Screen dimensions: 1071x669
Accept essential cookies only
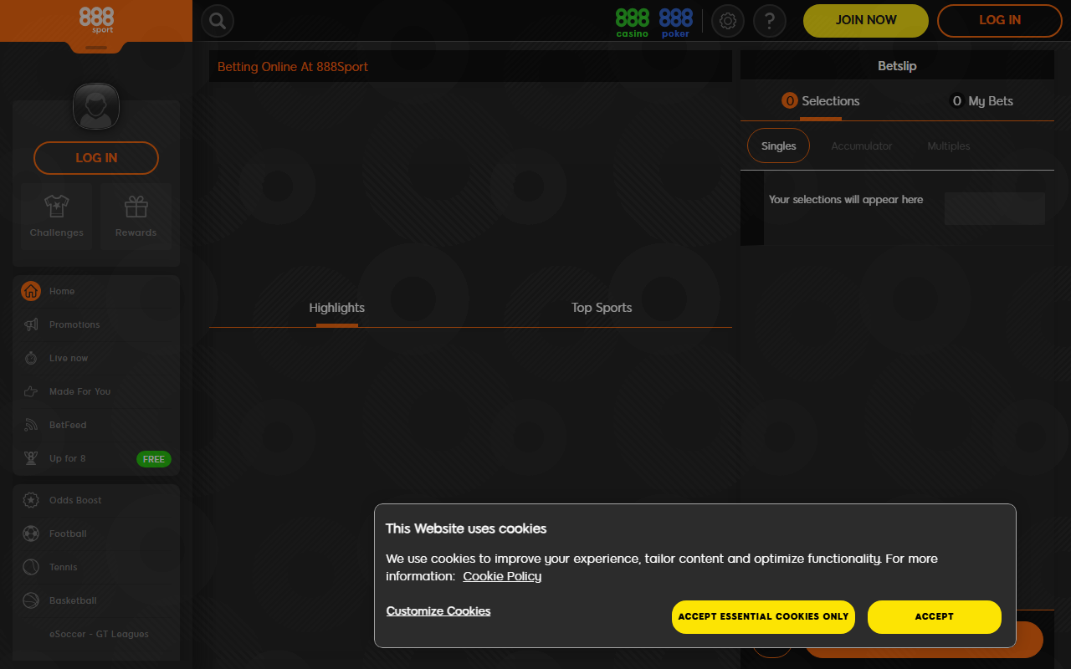click(763, 616)
